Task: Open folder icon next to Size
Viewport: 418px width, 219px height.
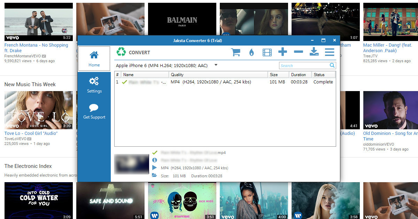Action: point(154,176)
